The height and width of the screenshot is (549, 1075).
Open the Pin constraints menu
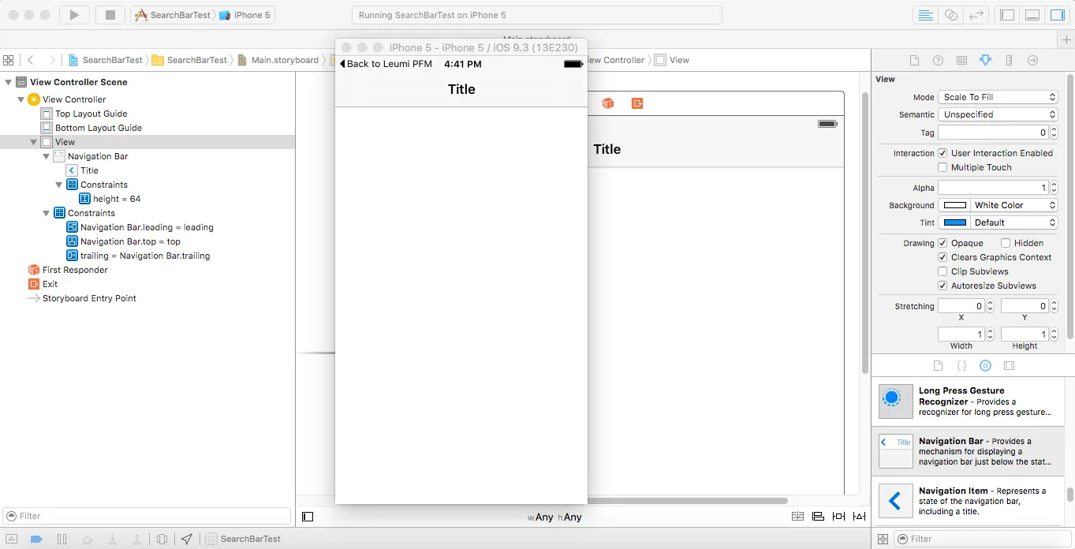pos(838,517)
